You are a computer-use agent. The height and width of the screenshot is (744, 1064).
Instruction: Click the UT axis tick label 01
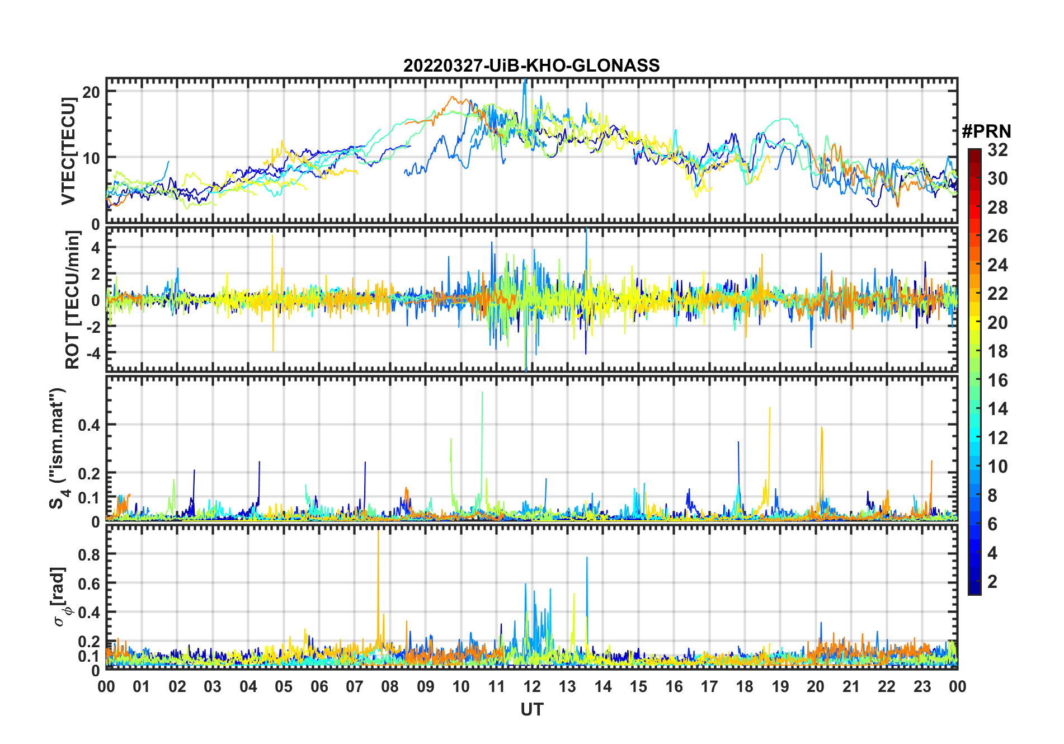coord(142,686)
